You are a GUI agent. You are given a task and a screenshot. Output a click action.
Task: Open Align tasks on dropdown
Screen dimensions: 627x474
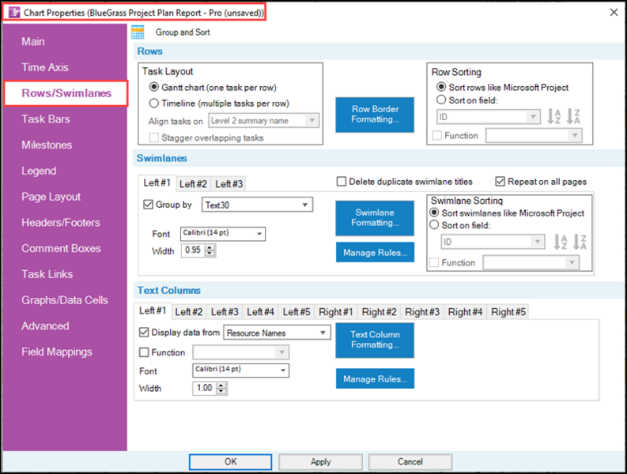click(264, 120)
